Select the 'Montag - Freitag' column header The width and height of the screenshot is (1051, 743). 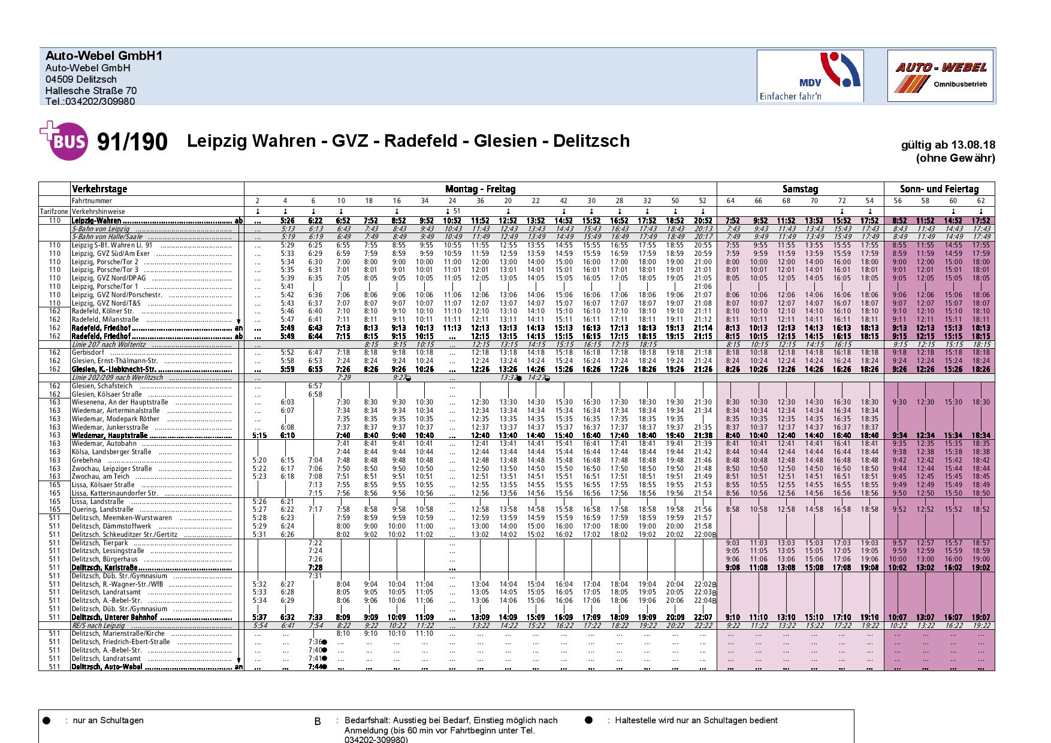click(x=480, y=189)
